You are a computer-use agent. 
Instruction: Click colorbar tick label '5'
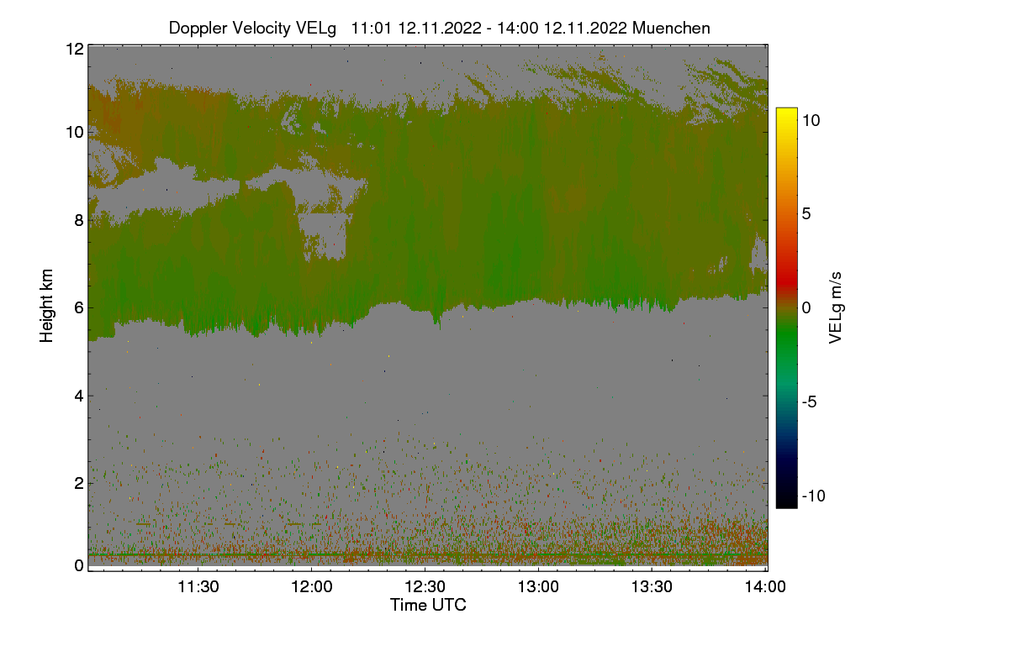click(x=806, y=213)
